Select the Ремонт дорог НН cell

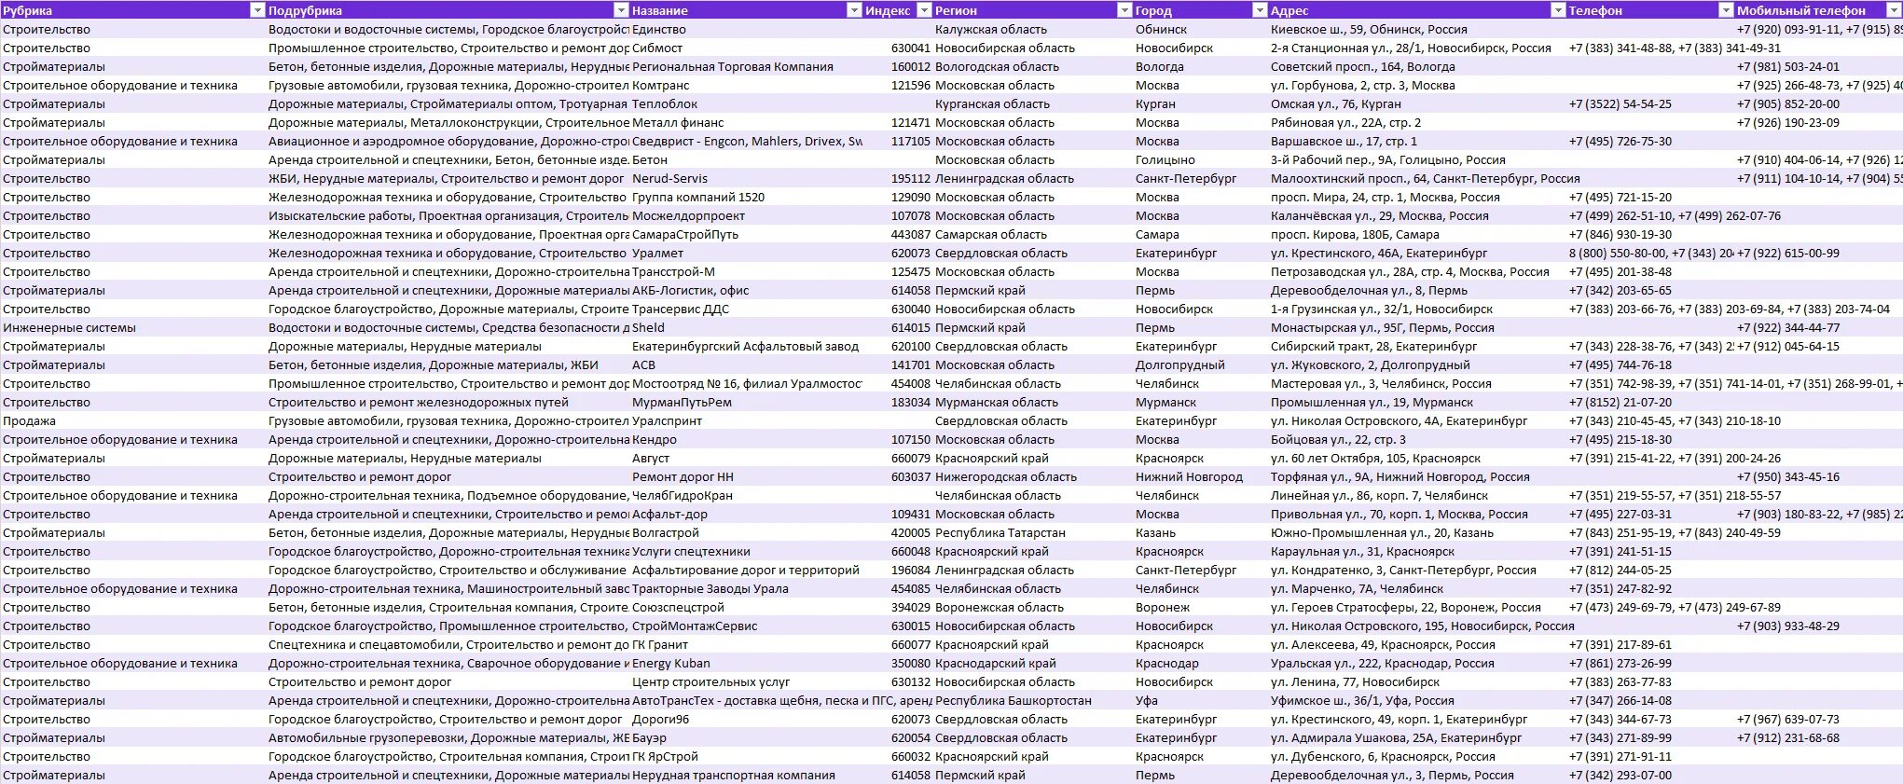click(x=746, y=476)
